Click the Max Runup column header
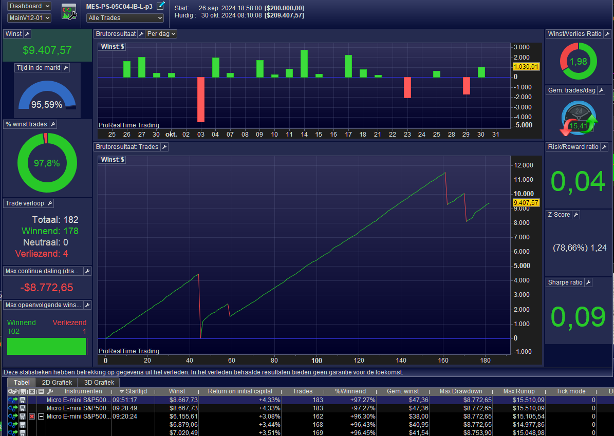Viewport: 614px width, 436px height. coord(519,391)
